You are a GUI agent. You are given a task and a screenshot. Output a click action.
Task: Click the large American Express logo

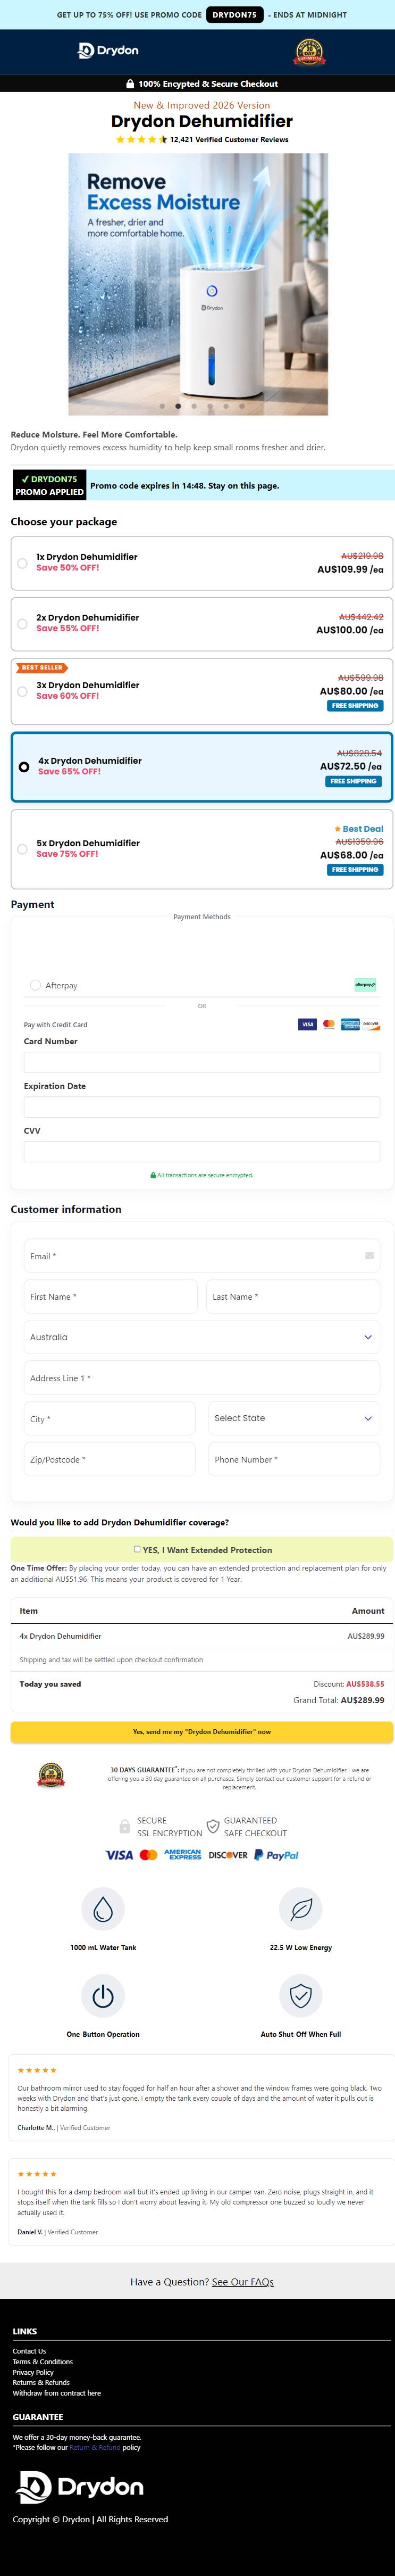183,1855
